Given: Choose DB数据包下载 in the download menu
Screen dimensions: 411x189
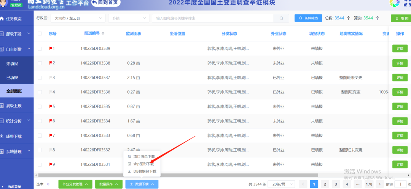Looking at the screenshot, I should [x=144, y=172].
